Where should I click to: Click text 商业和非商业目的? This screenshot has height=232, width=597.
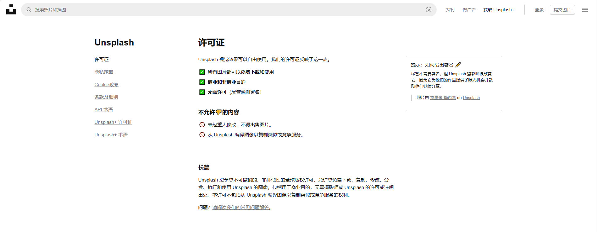click(227, 82)
